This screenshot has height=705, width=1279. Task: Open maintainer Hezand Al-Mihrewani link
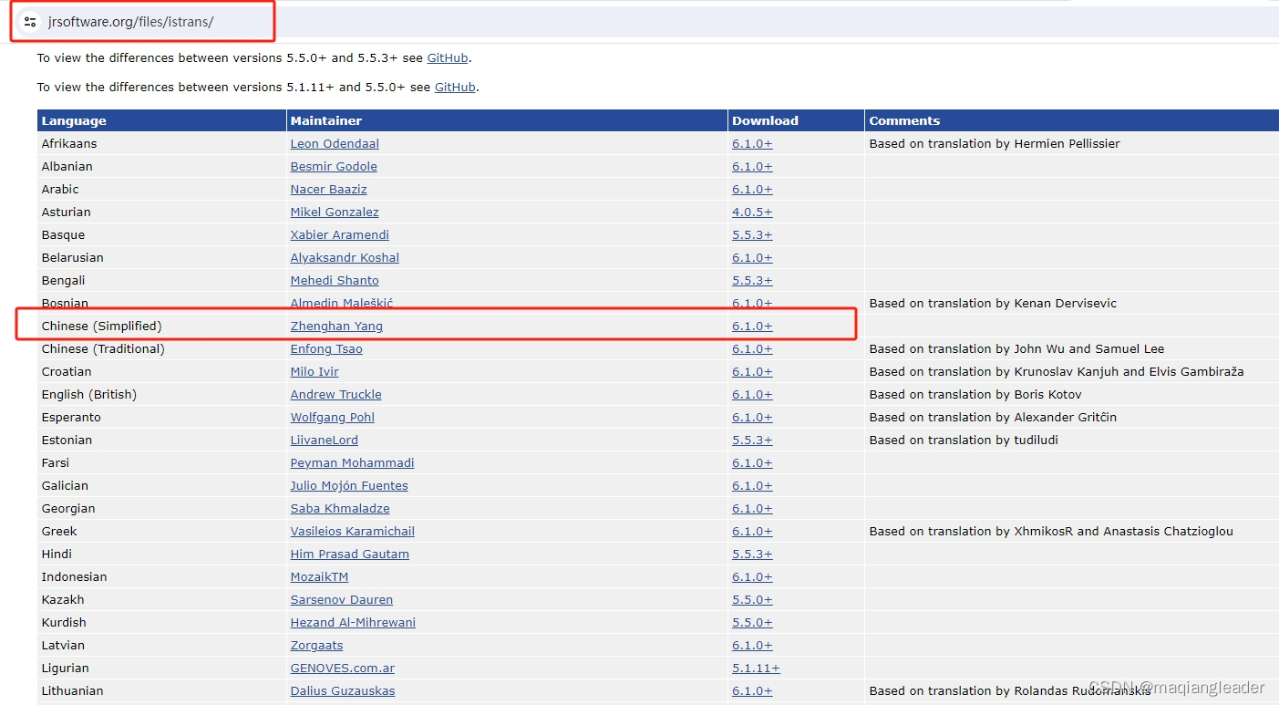[353, 622]
